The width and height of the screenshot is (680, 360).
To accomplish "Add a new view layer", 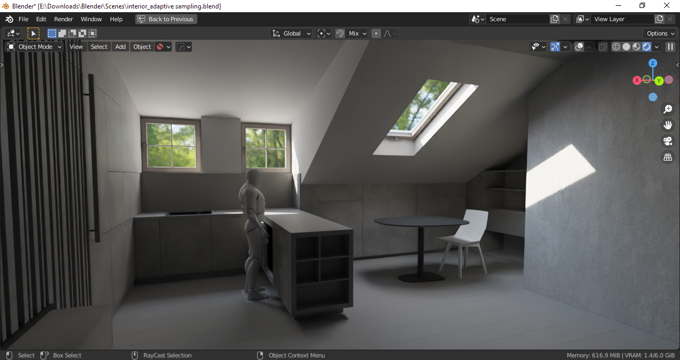I will point(660,19).
